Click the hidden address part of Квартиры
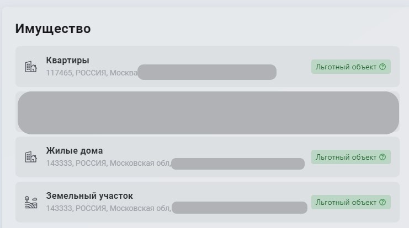This screenshot has height=228, width=409. tap(207, 72)
